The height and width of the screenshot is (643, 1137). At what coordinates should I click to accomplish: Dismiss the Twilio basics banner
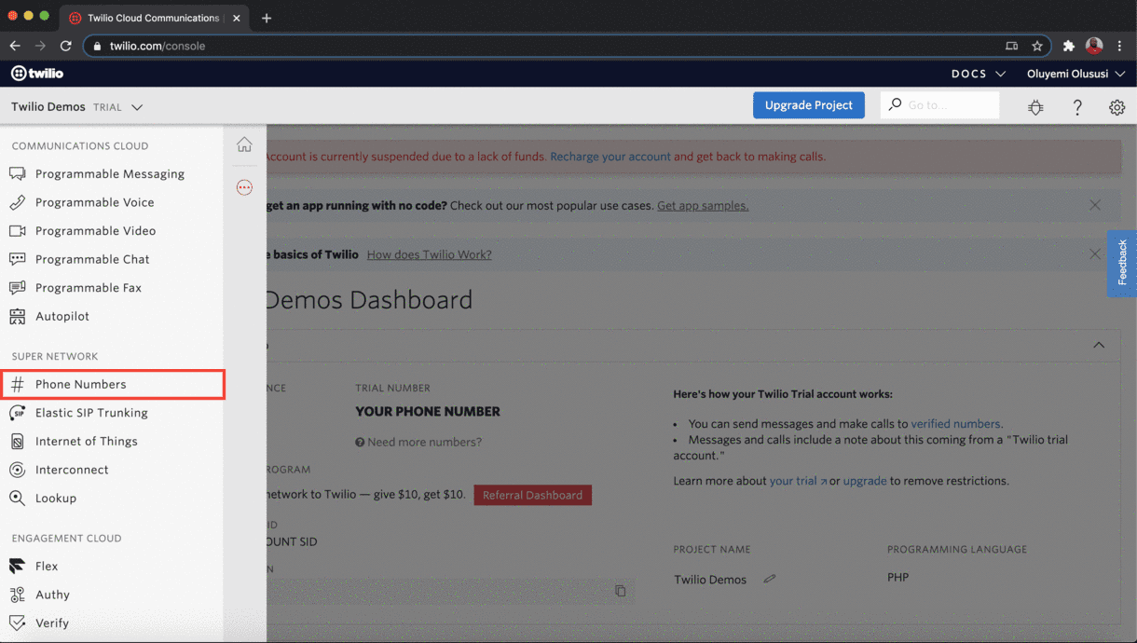[x=1095, y=253]
